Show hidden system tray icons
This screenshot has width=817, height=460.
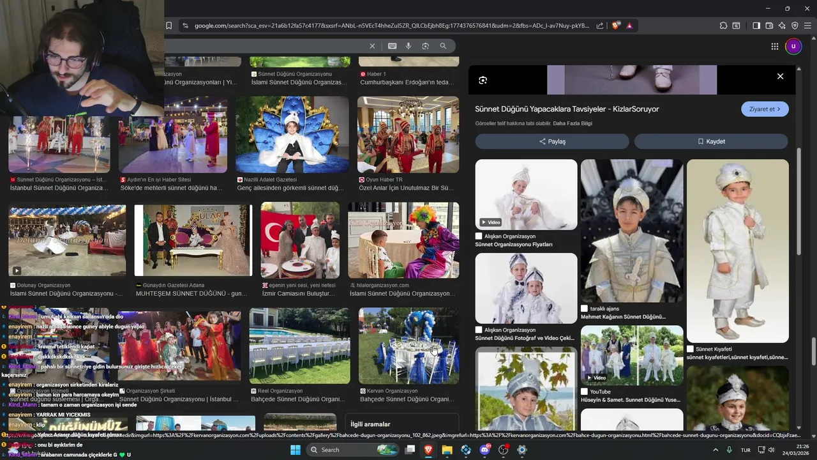tap(715, 450)
